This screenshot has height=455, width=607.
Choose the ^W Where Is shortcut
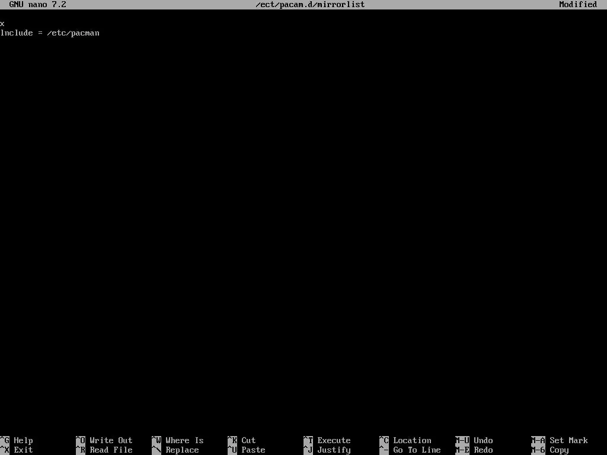click(178, 440)
